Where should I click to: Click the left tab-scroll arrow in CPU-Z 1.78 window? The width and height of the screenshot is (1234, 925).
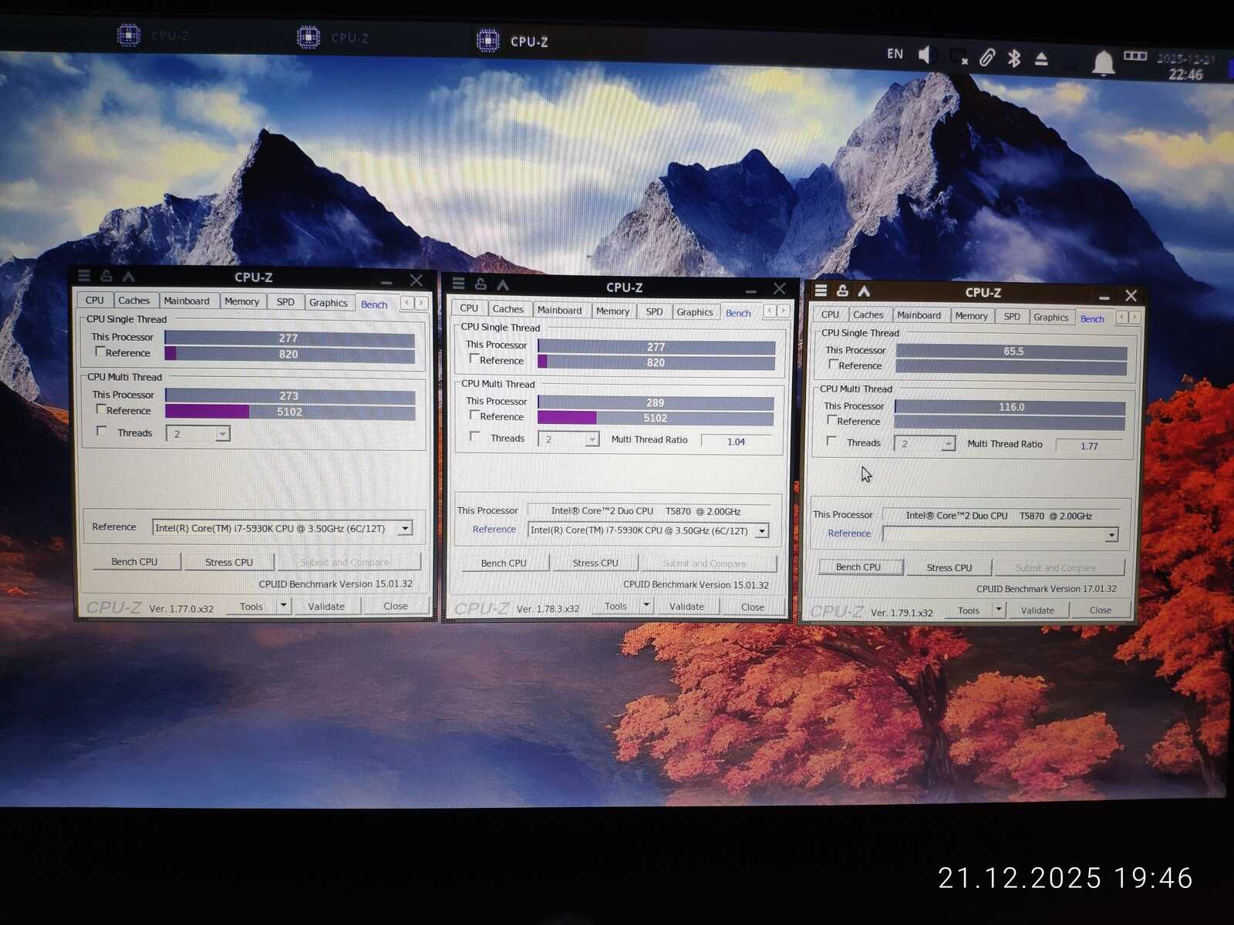coord(769,311)
